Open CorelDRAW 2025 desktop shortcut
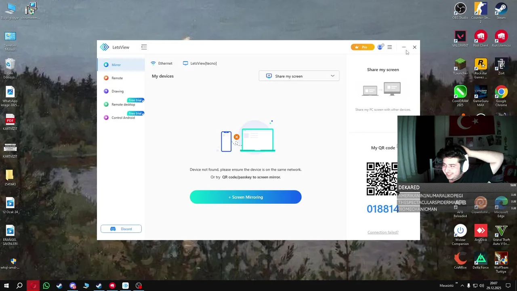 [x=460, y=96]
